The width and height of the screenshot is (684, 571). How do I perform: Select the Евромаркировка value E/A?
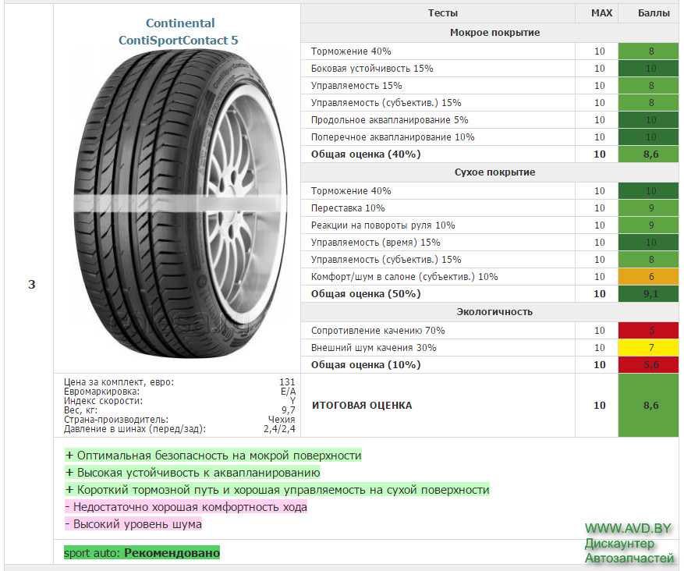[288, 392]
